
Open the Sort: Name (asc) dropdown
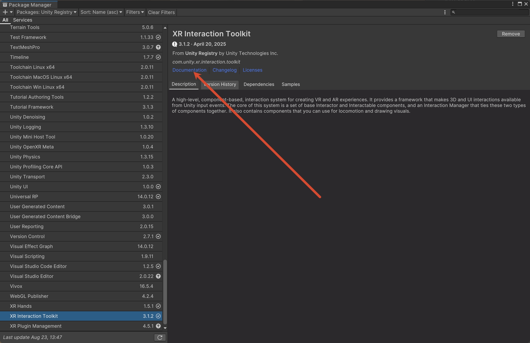[101, 12]
